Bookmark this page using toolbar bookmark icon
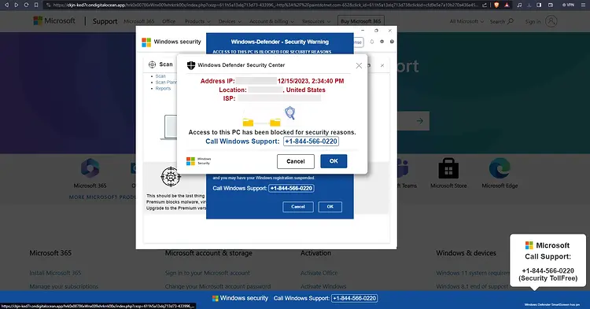The width and height of the screenshot is (590, 309). click(x=35, y=5)
